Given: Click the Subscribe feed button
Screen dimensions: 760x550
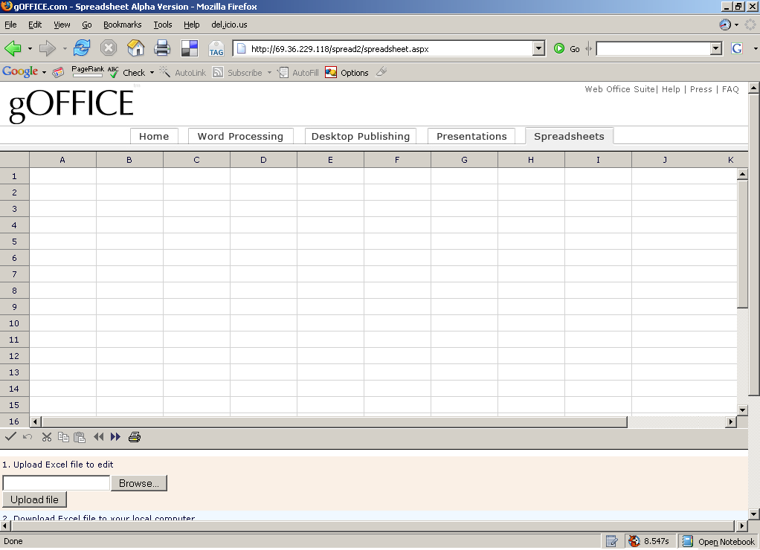Looking at the screenshot, I should (238, 72).
